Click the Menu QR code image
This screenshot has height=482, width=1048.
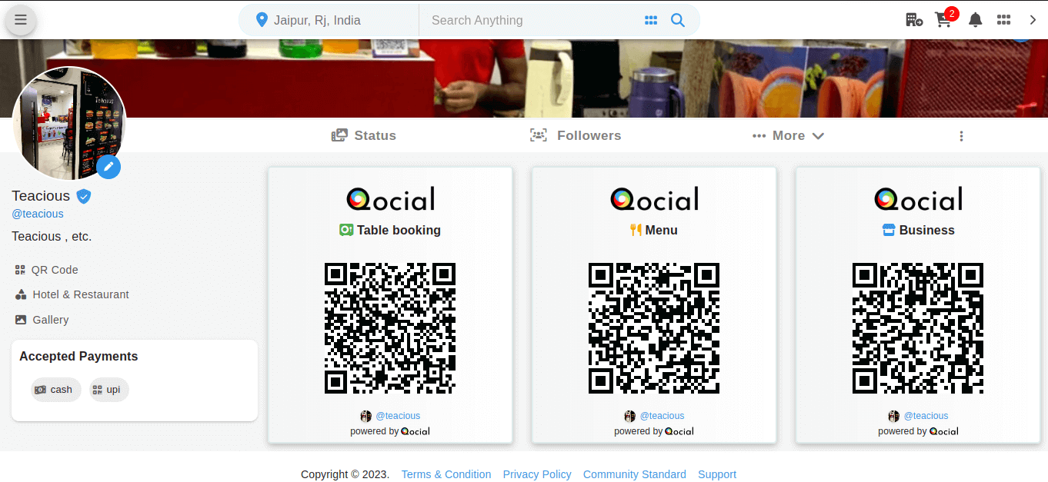(x=654, y=328)
